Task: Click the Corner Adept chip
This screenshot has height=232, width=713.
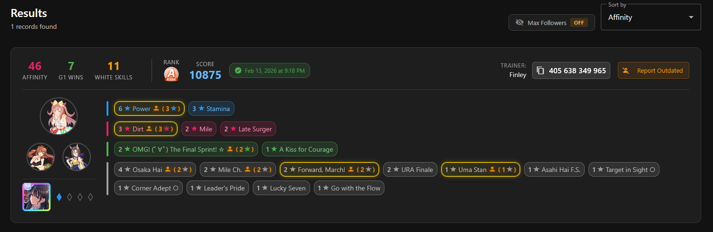Action: [x=148, y=188]
